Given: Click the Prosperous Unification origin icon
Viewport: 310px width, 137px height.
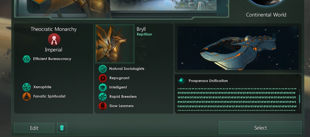Looking at the screenshot, I should coord(181,81).
